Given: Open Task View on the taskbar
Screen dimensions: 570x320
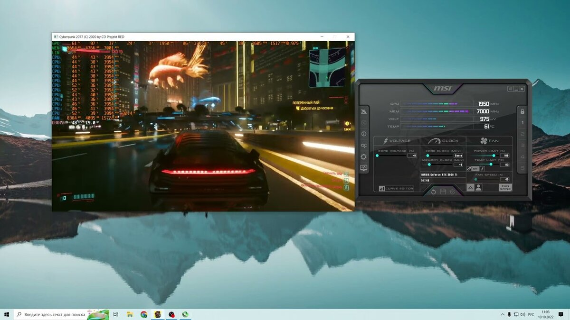Looking at the screenshot, I should pos(116,314).
